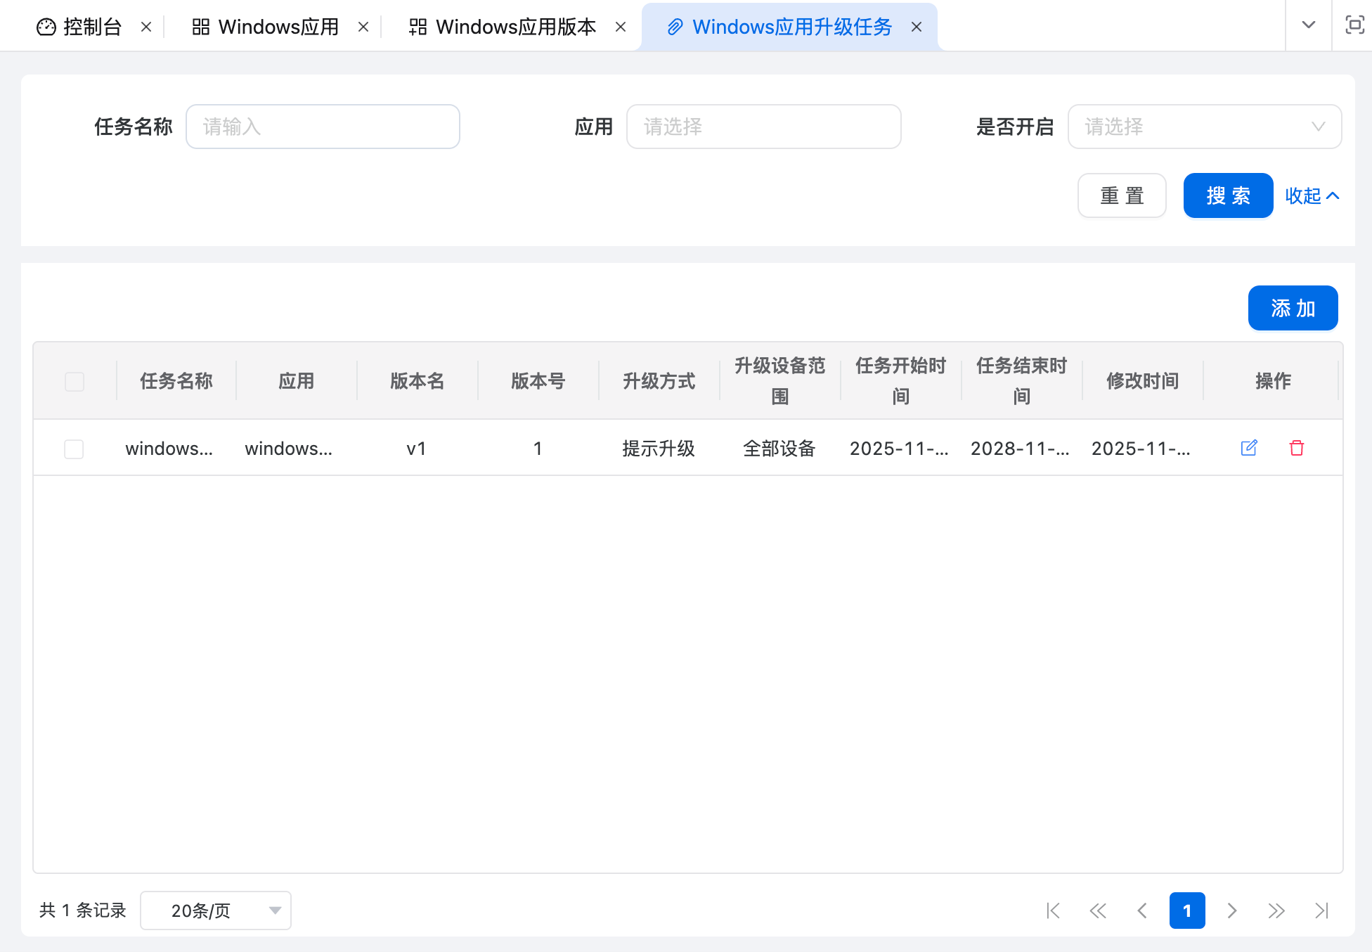Toggle the select-all checkbox in table header

click(75, 381)
